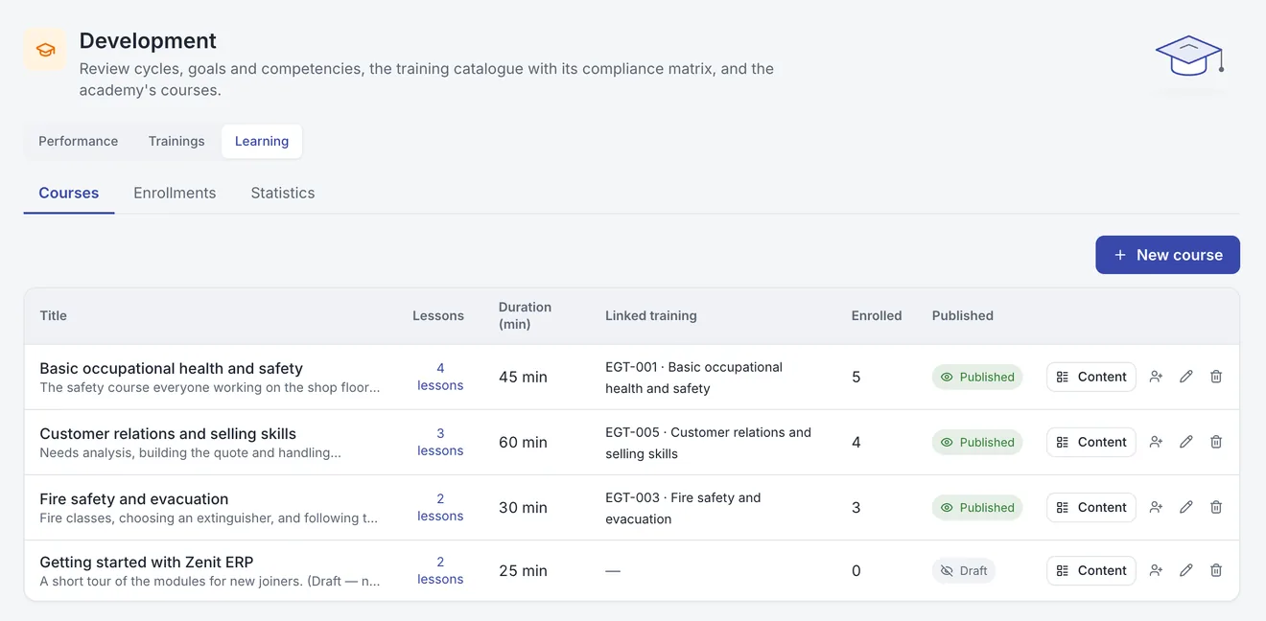1266x621 pixels.
Task: Click the Development page heading
Action: click(148, 40)
